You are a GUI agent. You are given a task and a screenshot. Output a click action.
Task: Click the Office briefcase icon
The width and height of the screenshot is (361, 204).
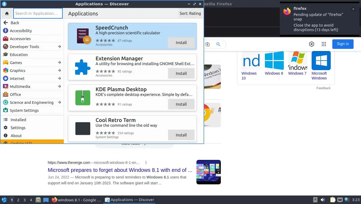[x=6, y=95]
